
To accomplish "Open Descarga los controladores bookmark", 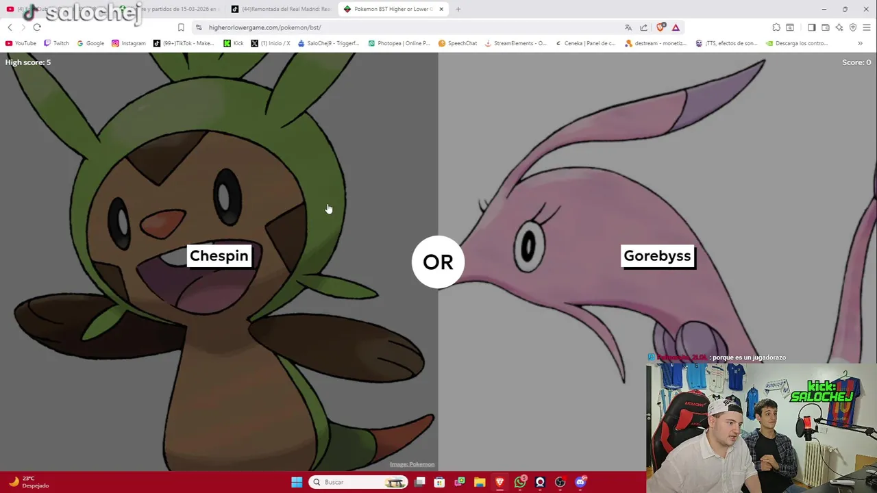I will [797, 43].
